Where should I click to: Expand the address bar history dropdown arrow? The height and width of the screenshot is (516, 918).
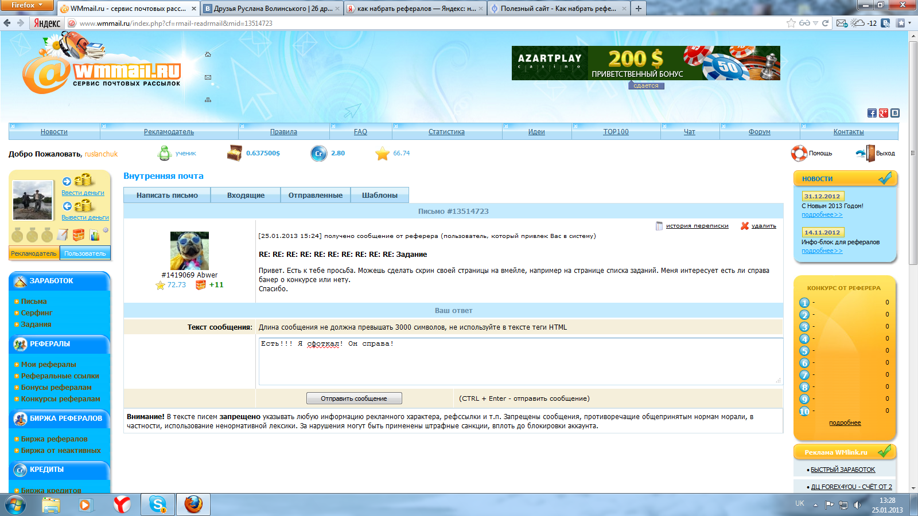[815, 23]
